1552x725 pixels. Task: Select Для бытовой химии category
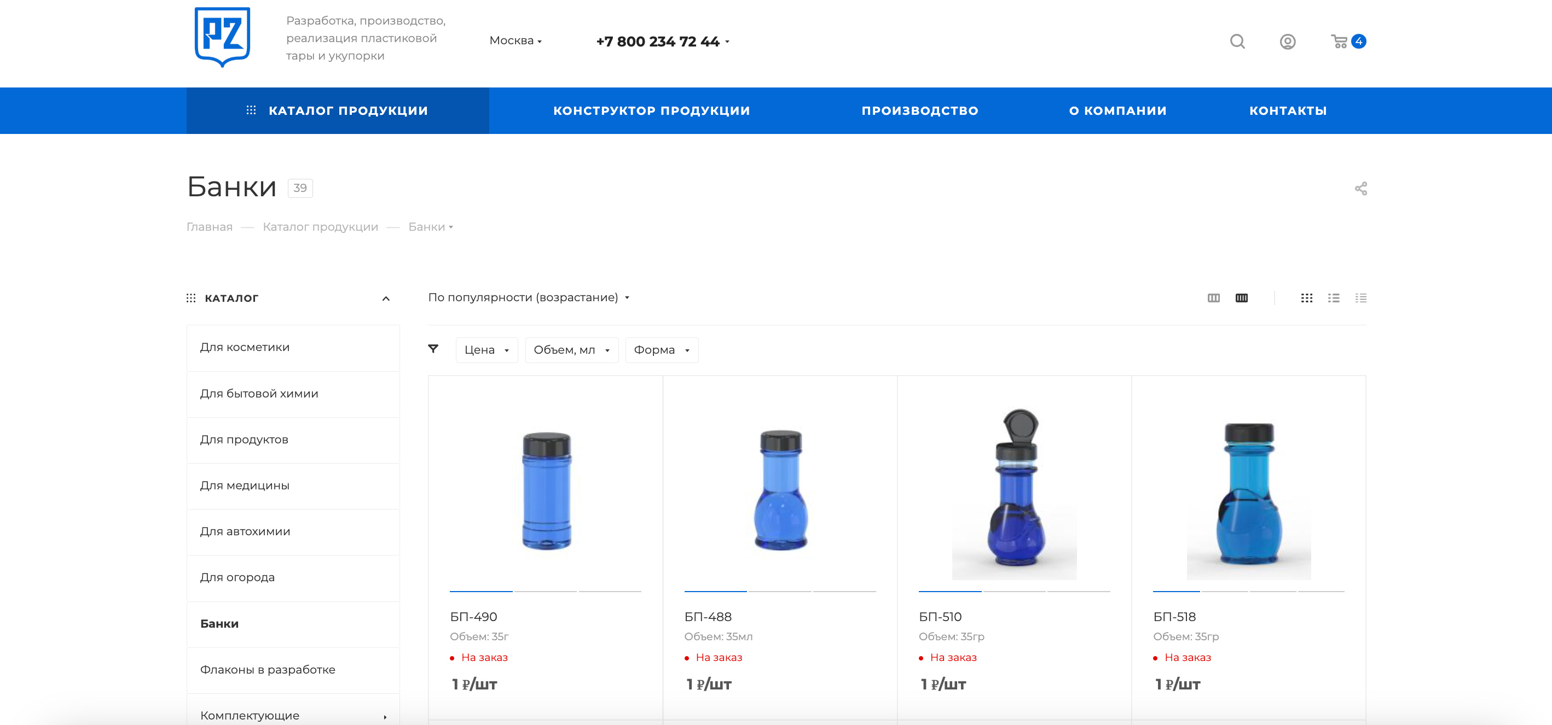click(x=293, y=394)
